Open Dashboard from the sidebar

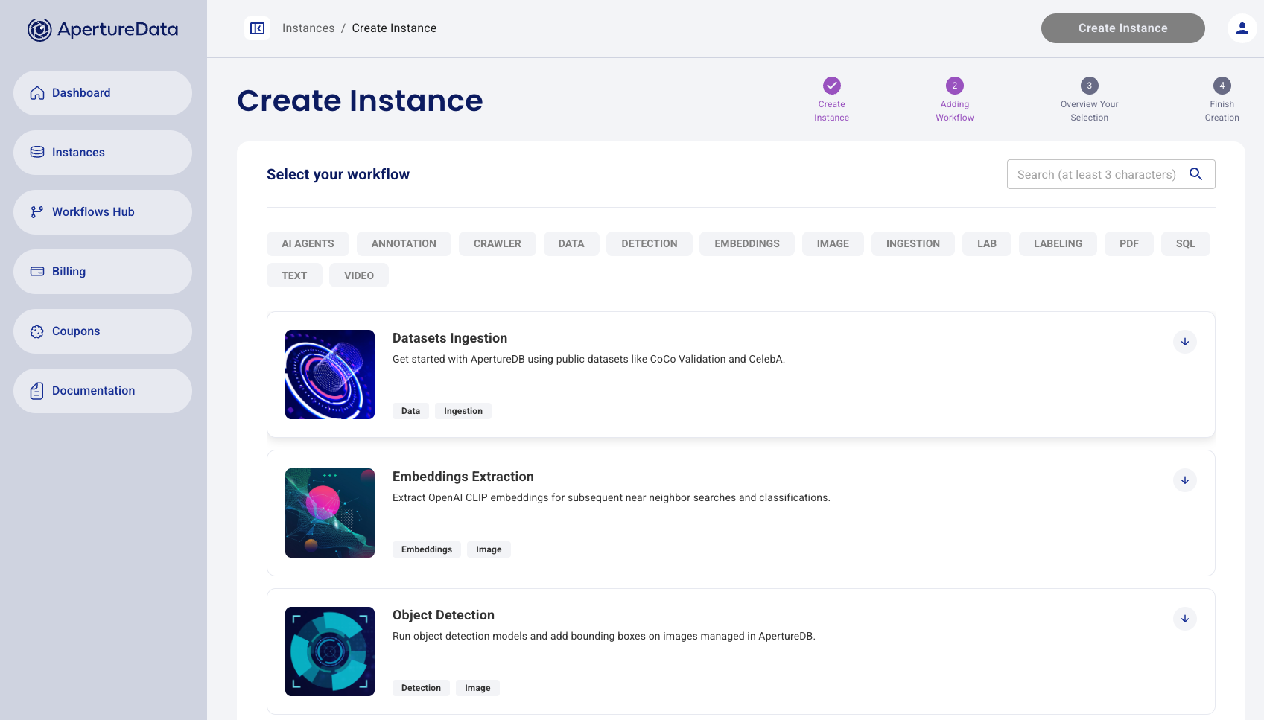tap(103, 93)
